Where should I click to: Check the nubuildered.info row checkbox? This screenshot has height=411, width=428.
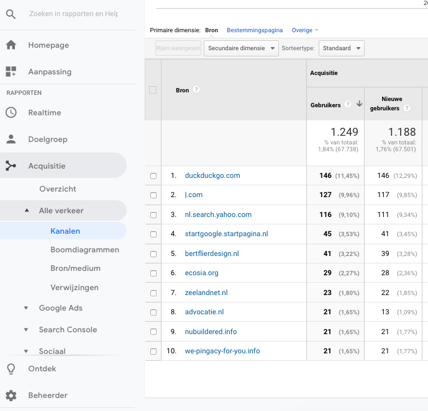pyautogui.click(x=153, y=332)
